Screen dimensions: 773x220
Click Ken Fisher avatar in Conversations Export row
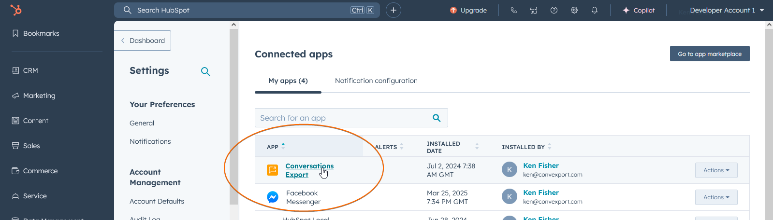click(x=510, y=170)
